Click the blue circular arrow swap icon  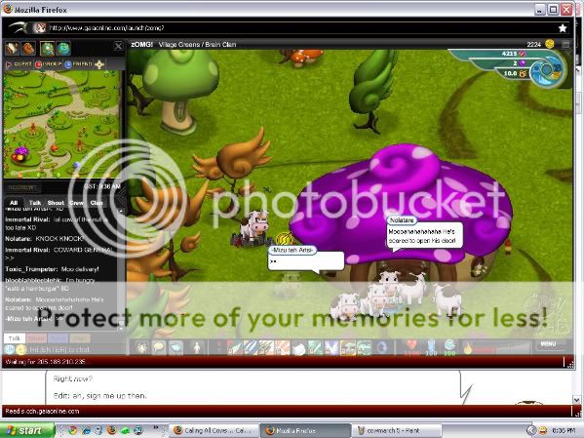pyautogui.click(x=382, y=348)
